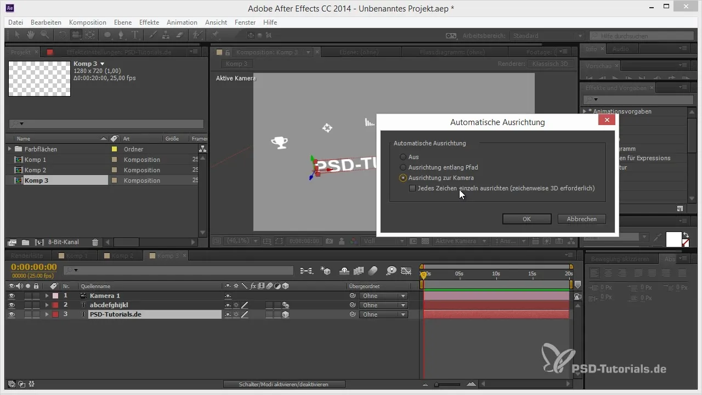Select the Unified Camera tool
This screenshot has height=395, width=702.
76,35
